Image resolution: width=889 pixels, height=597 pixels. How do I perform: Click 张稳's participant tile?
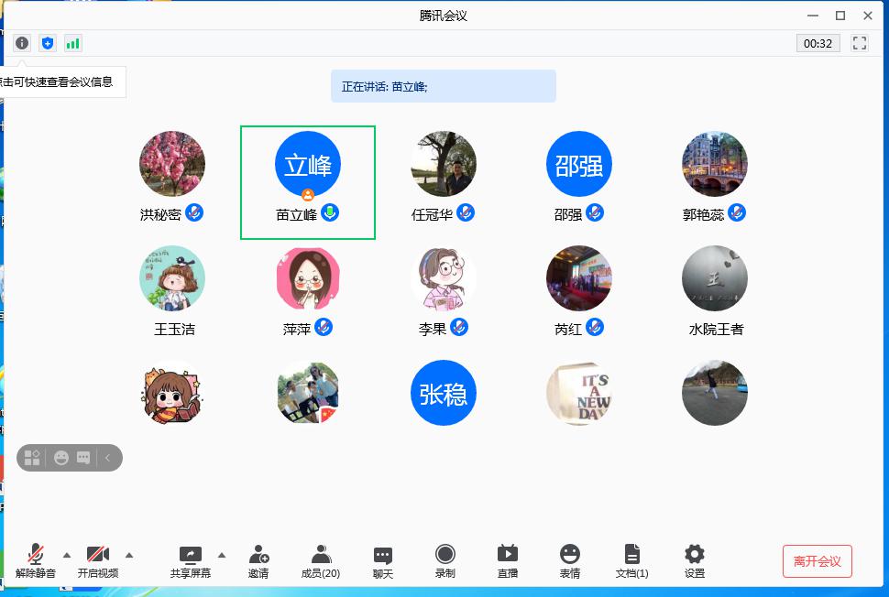[444, 394]
